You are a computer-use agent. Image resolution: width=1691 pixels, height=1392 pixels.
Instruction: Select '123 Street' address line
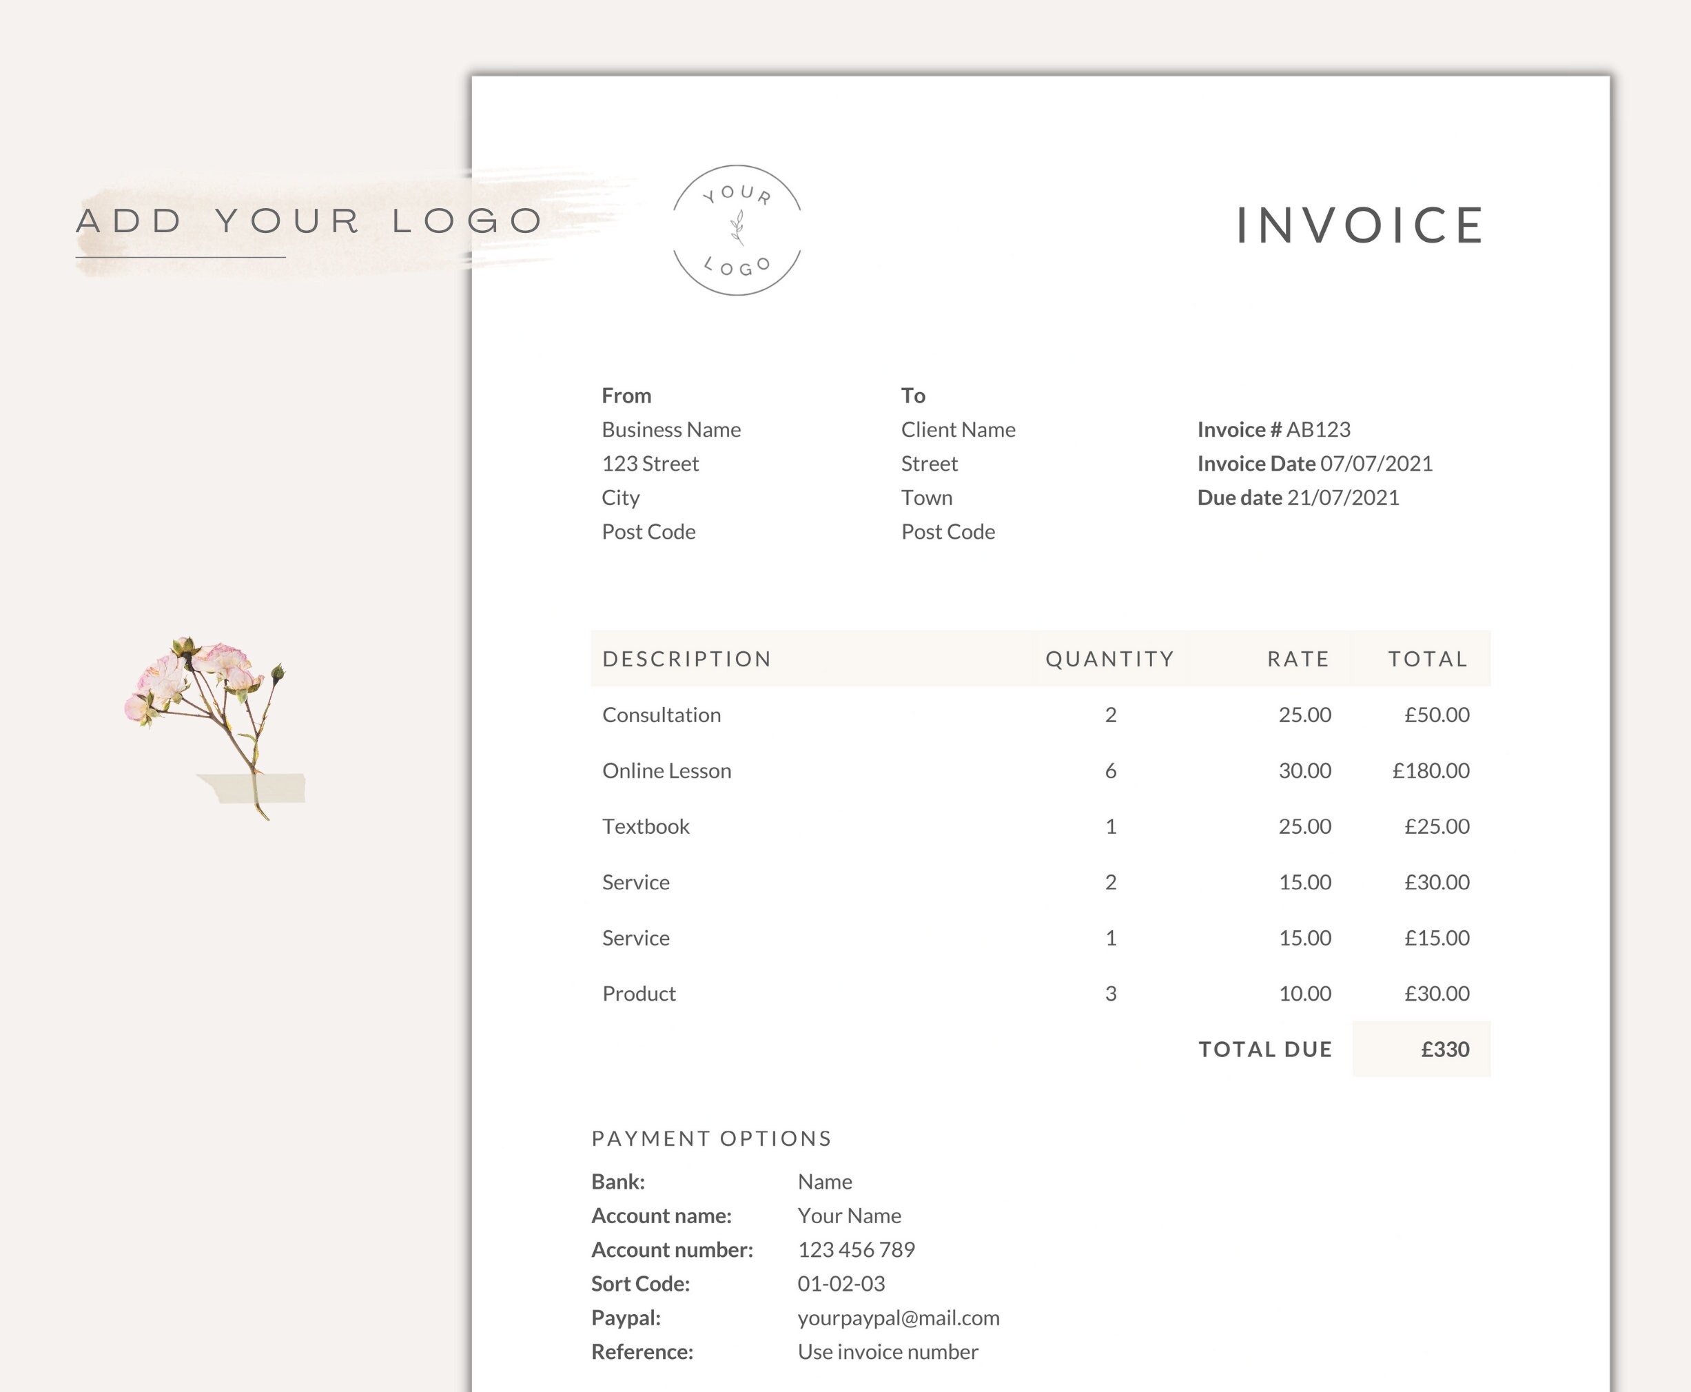[x=650, y=464]
